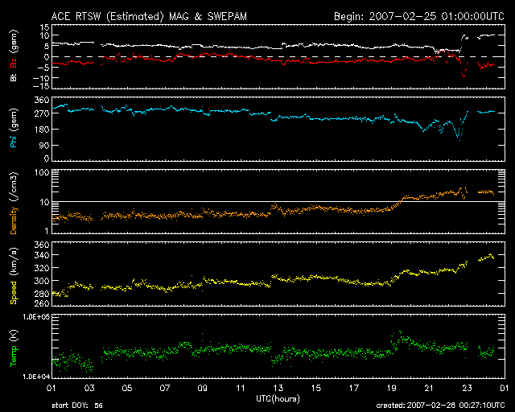Click the "-15" tick on the Bt/Bz axis
Viewport: 515px width, 412px height.
pyautogui.click(x=41, y=86)
